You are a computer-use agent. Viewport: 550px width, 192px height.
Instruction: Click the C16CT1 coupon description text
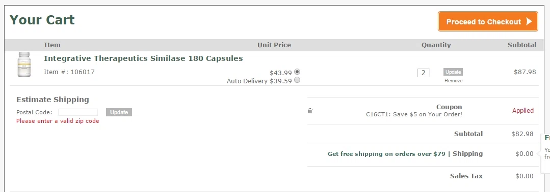(414, 114)
